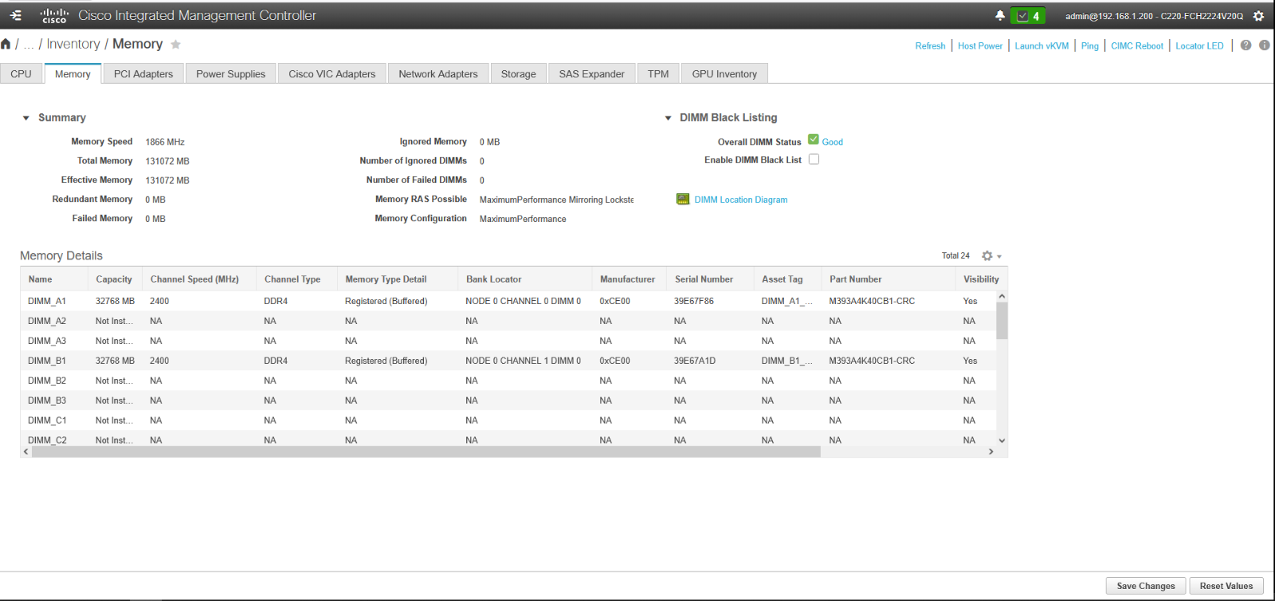1275x601 pixels.
Task: Open the top-right settings gear
Action: 1258,16
